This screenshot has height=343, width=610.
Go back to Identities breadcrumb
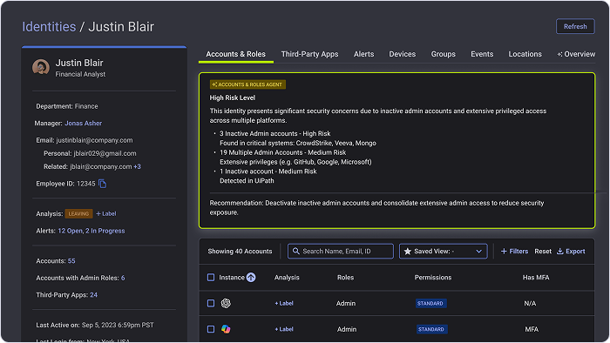(x=49, y=27)
